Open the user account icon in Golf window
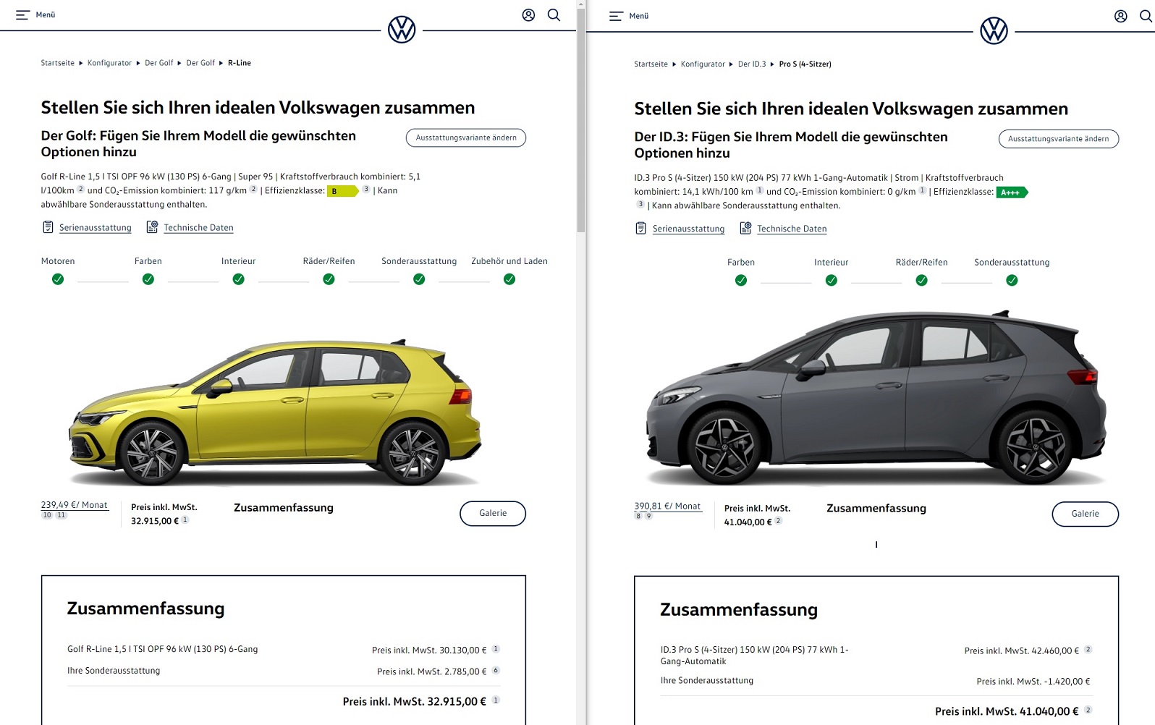The height and width of the screenshot is (725, 1155). click(x=528, y=15)
